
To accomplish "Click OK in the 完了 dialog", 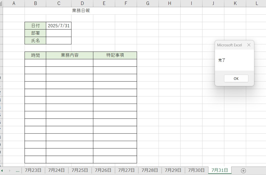I will pyautogui.click(x=236, y=78).
